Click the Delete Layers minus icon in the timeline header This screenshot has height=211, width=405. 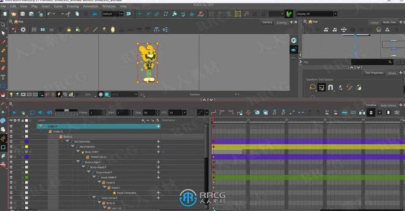pos(148,120)
